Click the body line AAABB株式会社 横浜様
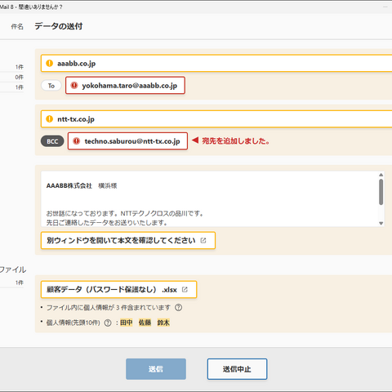The width and height of the screenshot is (392, 392). (82, 186)
